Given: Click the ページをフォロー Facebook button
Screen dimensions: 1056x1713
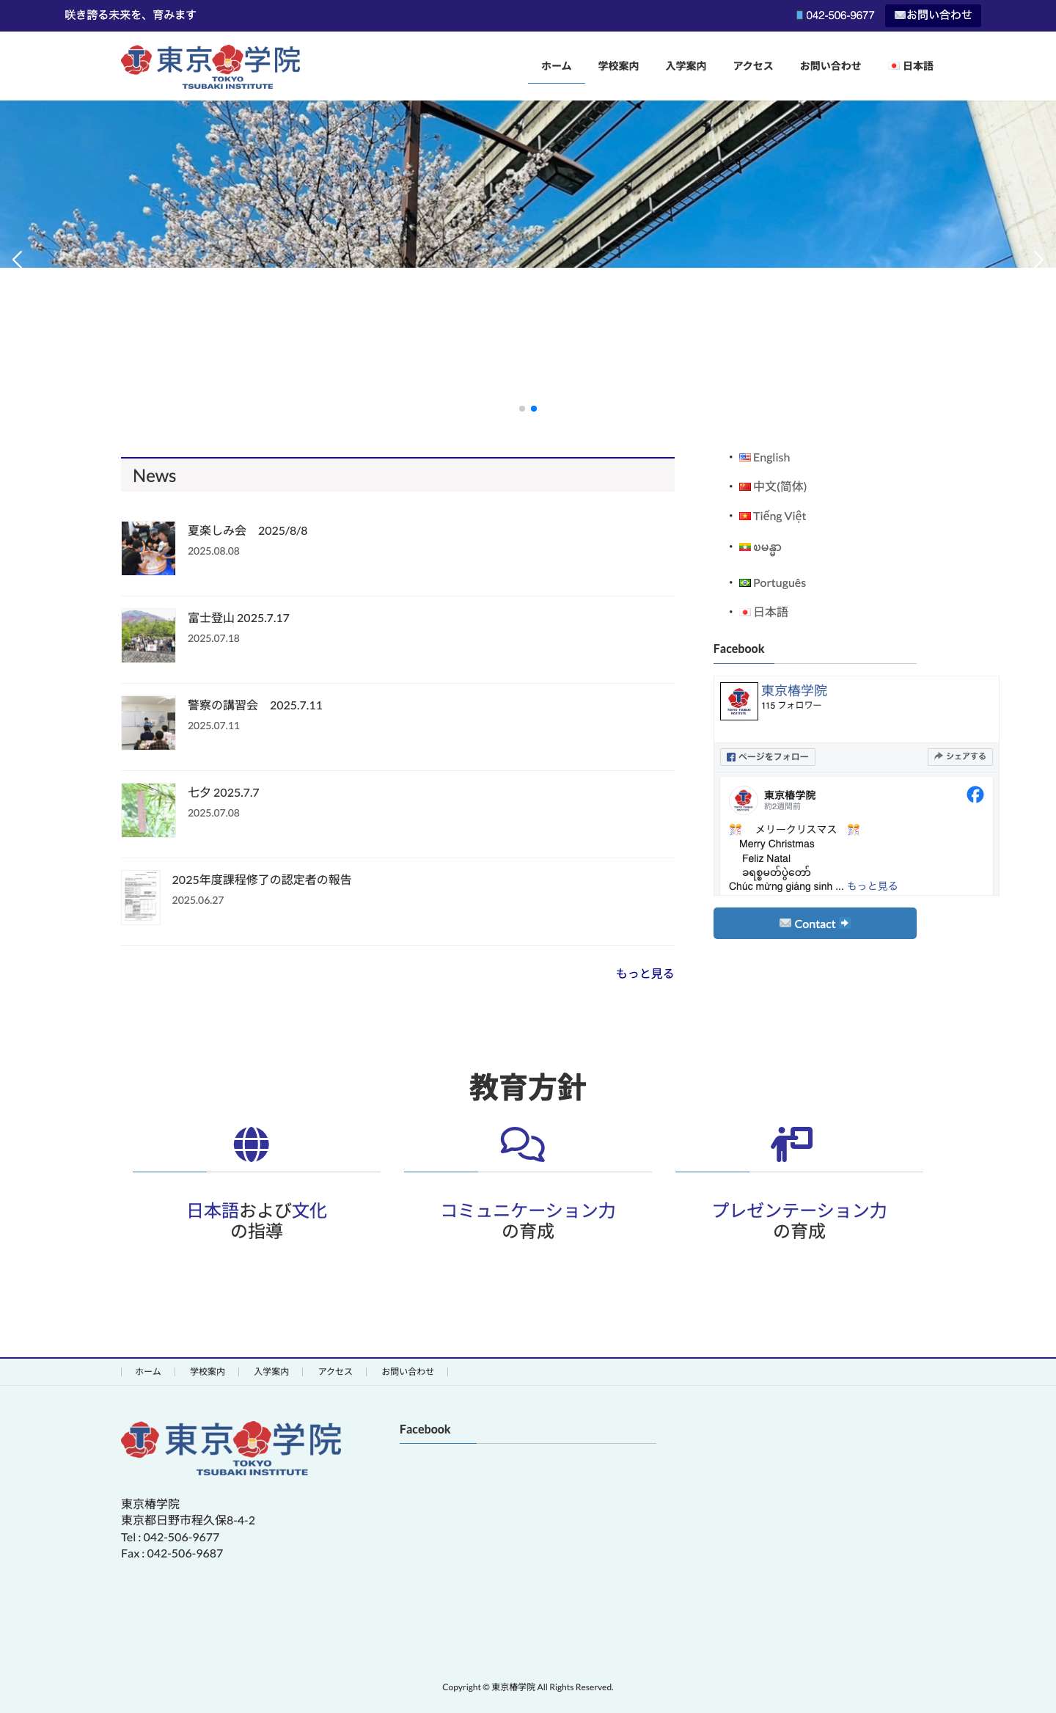Looking at the screenshot, I should tap(768, 757).
